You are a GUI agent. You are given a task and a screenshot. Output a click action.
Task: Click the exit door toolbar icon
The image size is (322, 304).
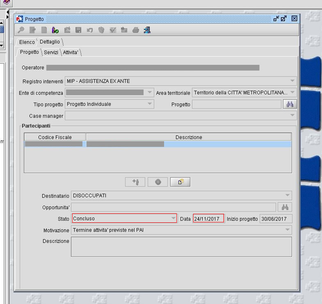pyautogui.click(x=147, y=30)
